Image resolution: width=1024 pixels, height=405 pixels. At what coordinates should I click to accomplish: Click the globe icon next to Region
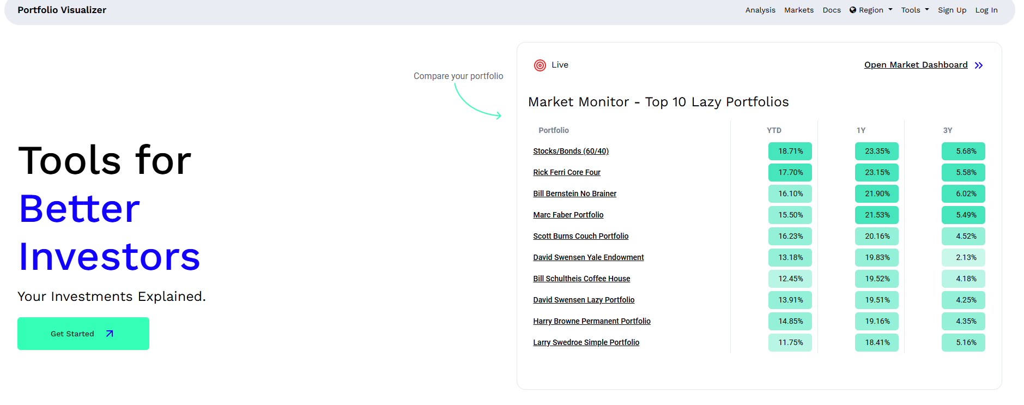click(853, 10)
